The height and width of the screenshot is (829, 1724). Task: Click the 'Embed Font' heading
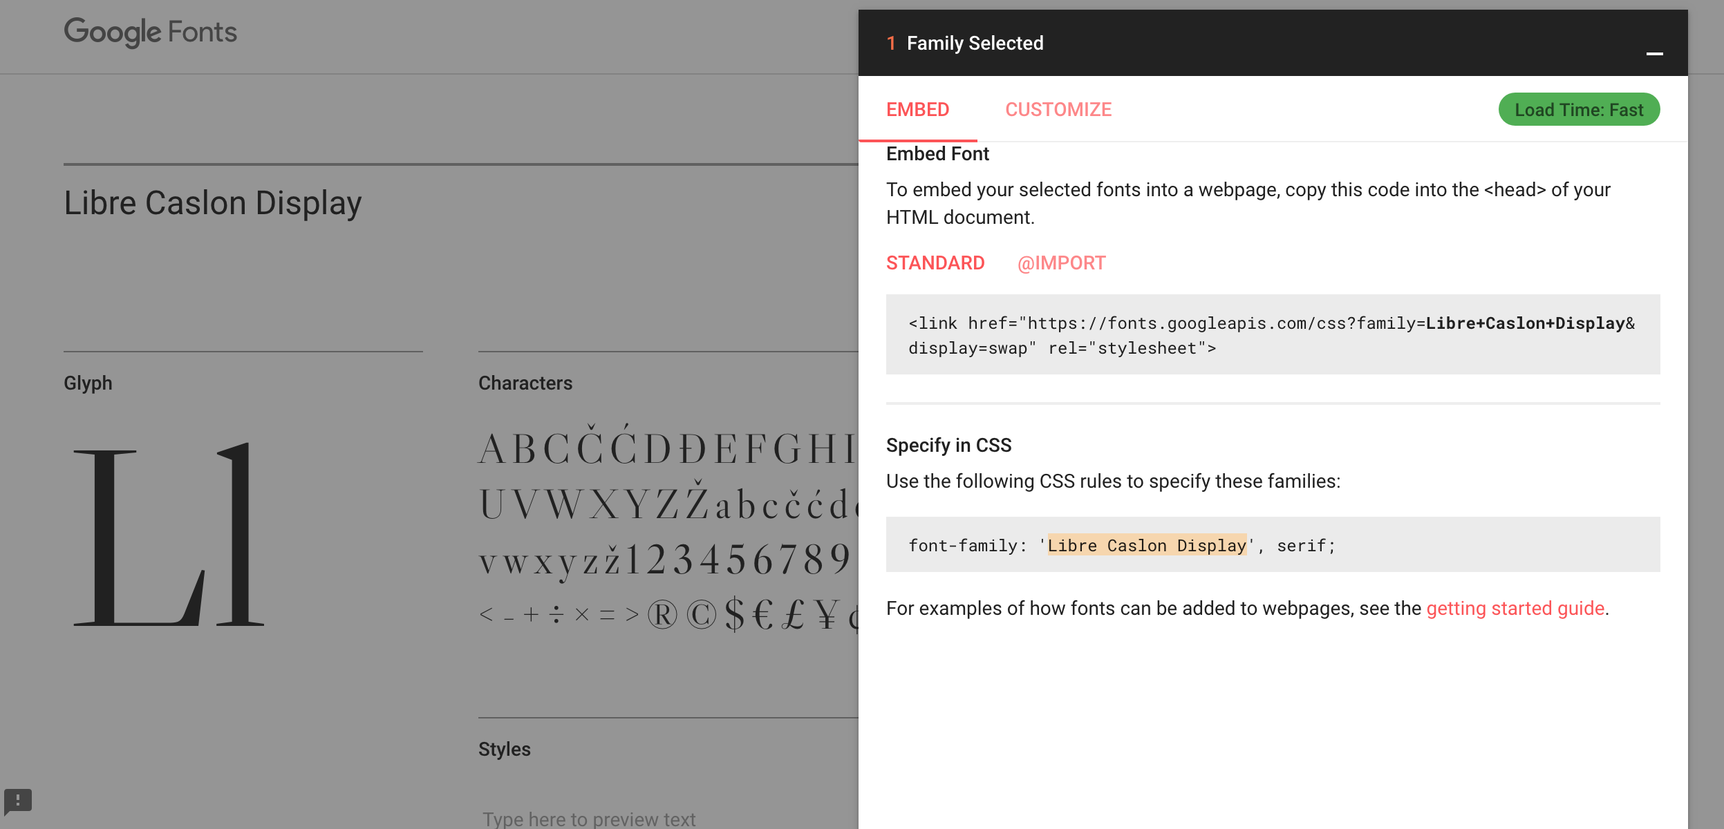point(937,154)
